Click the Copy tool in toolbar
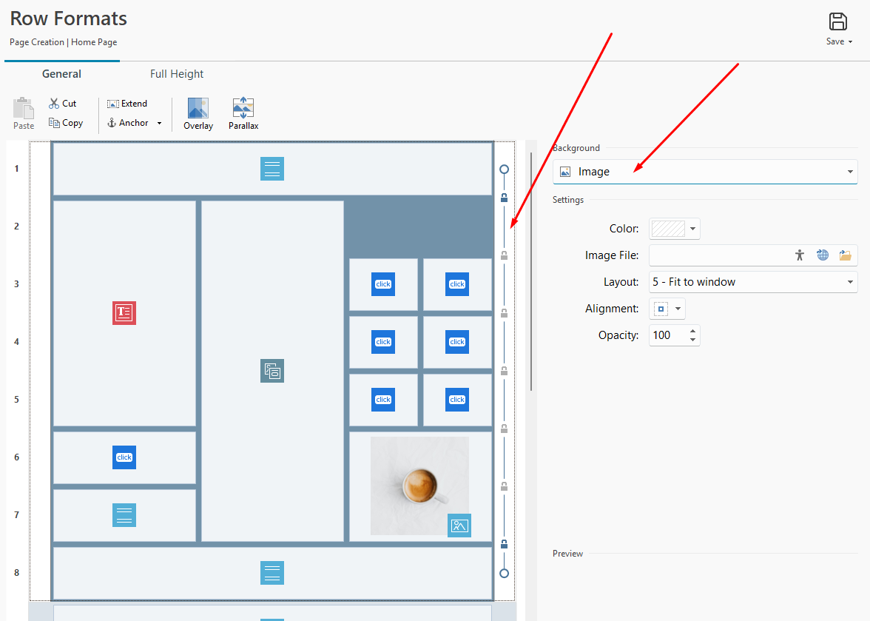The image size is (870, 621). (65, 123)
